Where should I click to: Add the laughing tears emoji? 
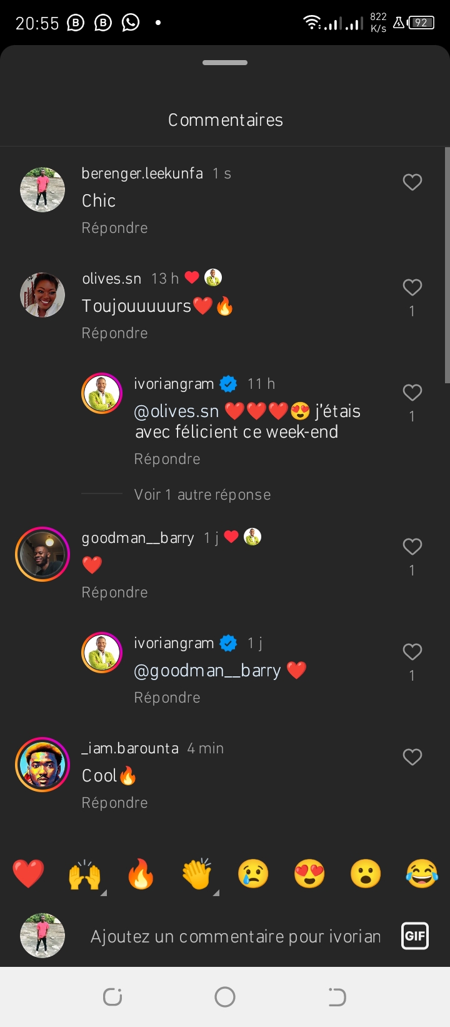tap(422, 874)
